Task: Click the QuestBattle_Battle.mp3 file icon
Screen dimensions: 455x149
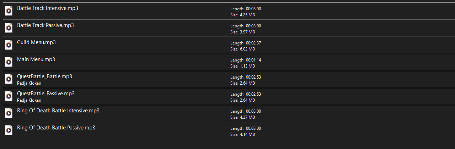Action: [x=9, y=79]
